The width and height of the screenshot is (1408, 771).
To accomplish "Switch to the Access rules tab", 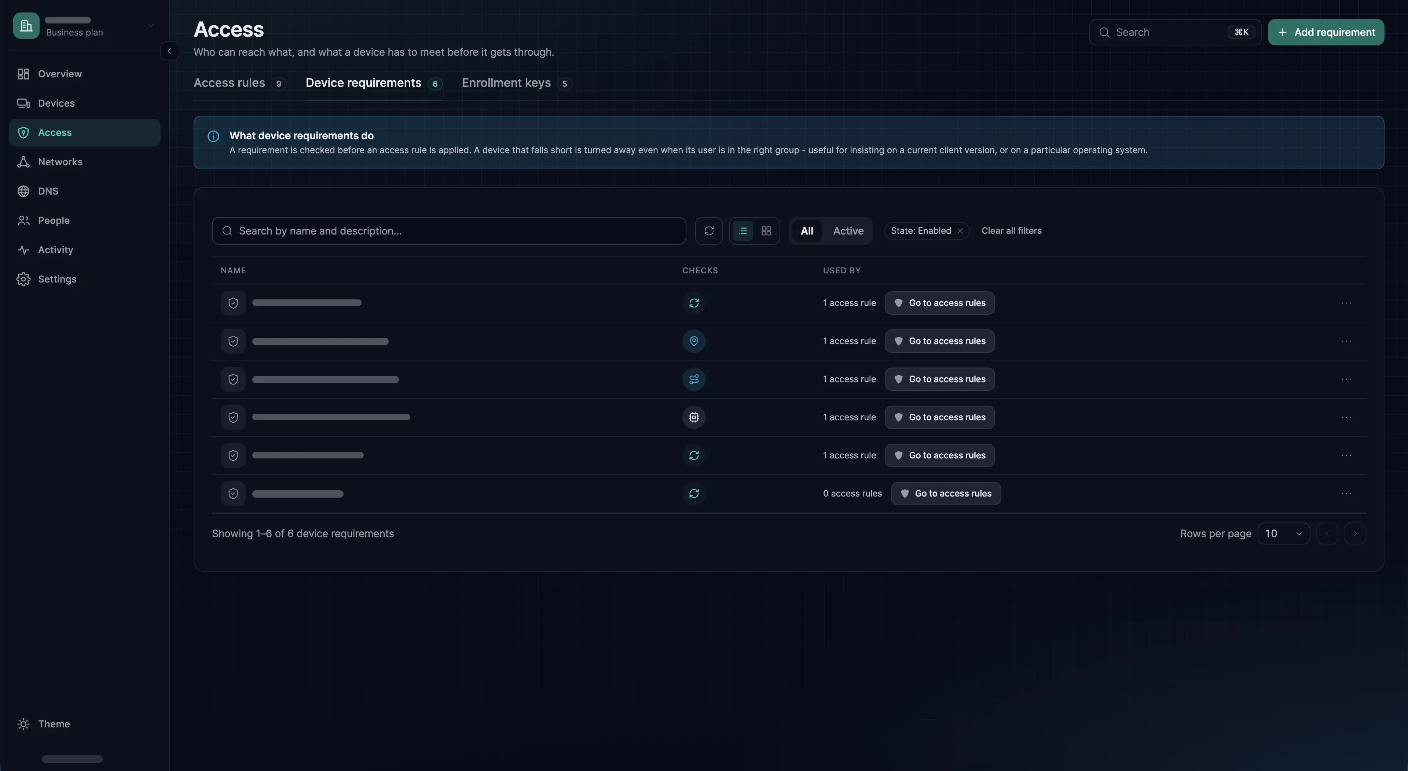I will [x=239, y=83].
